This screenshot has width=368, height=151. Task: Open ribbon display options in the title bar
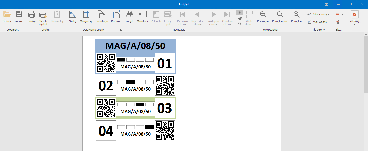pyautogui.click(x=326, y=4)
